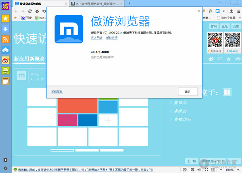Switch to the 当下软件园 tab
This screenshot has height=173, width=242.
pos(97,4)
